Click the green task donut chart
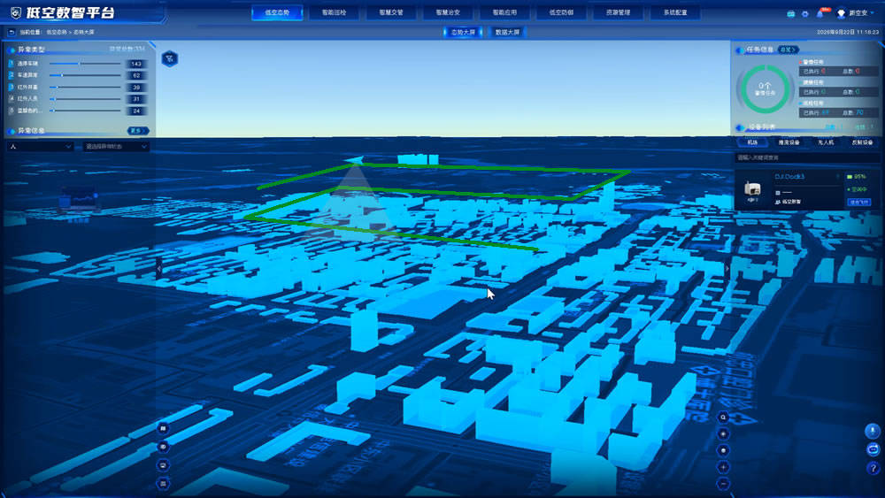885x498 pixels. [x=766, y=89]
